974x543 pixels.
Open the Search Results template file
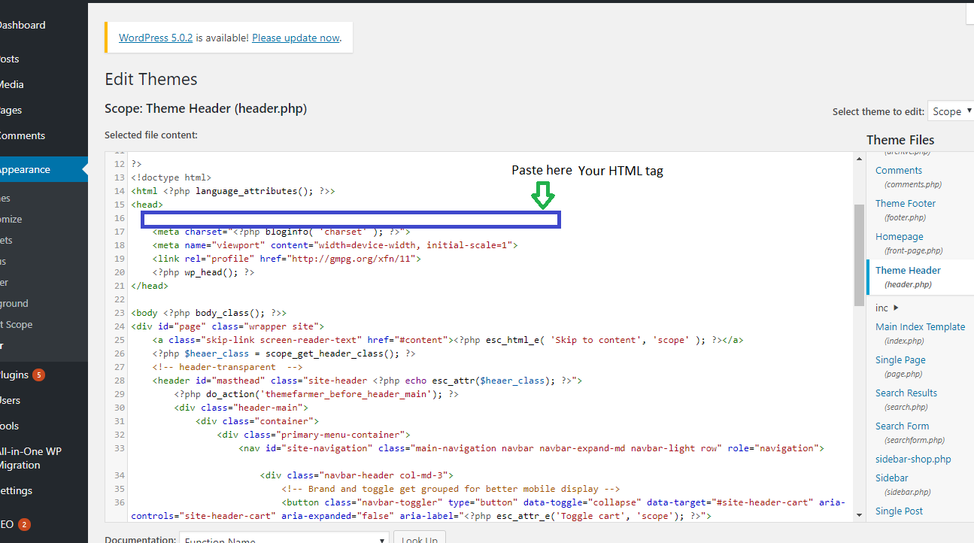point(906,393)
